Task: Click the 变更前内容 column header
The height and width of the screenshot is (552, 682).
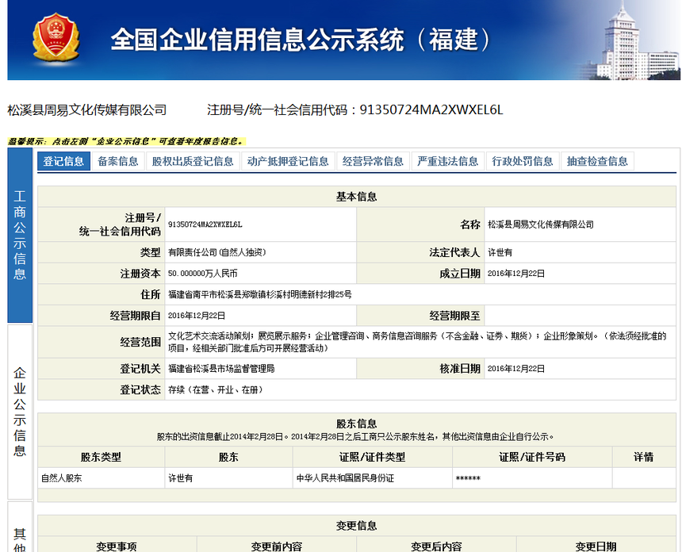Action: [x=277, y=546]
